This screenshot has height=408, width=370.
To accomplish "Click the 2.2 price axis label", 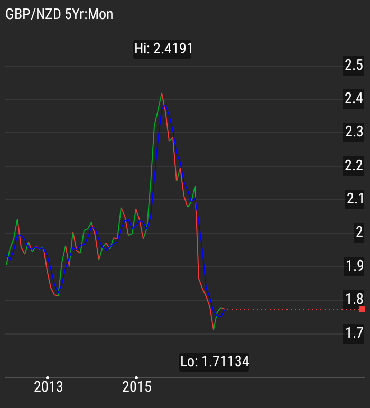I will point(353,166).
